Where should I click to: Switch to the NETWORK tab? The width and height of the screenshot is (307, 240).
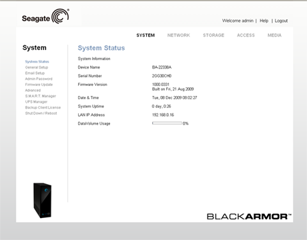click(179, 35)
